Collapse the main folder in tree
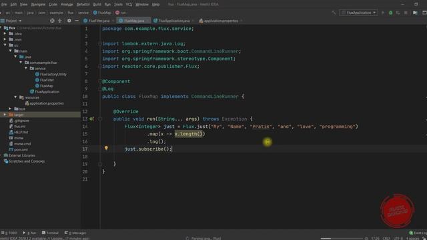 [11, 51]
